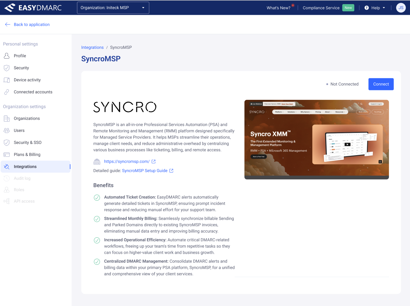Image resolution: width=410 pixels, height=306 pixels.
Task: Open Organizations settings
Action: (27, 118)
